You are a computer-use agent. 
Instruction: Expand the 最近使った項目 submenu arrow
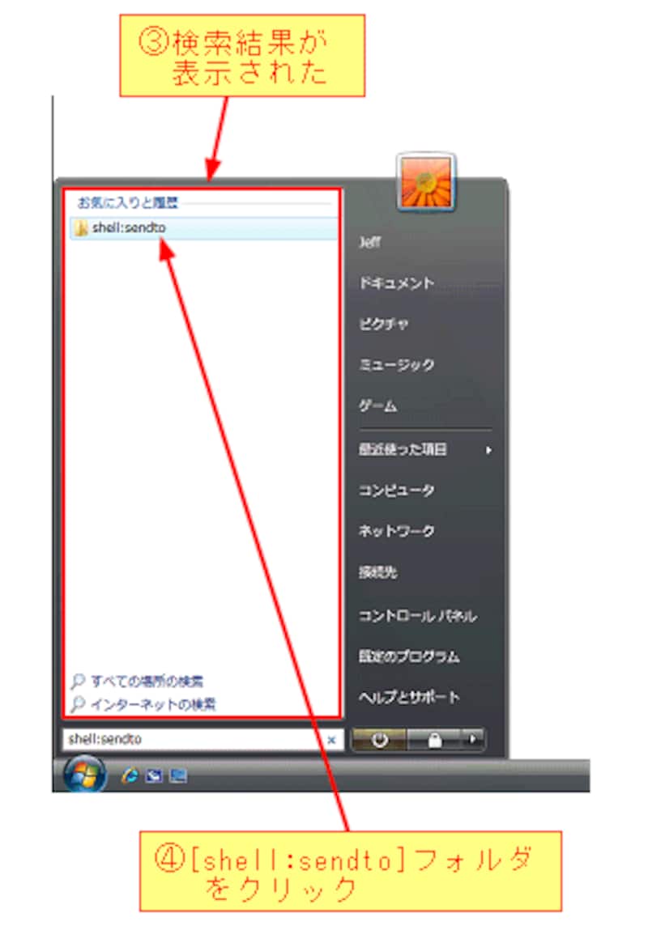click(x=488, y=450)
